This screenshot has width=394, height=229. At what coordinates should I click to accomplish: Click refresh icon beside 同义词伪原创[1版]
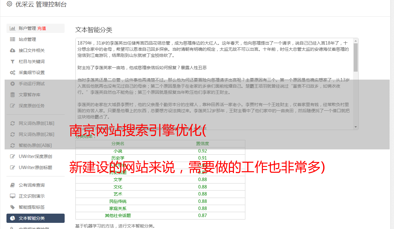tap(13, 123)
